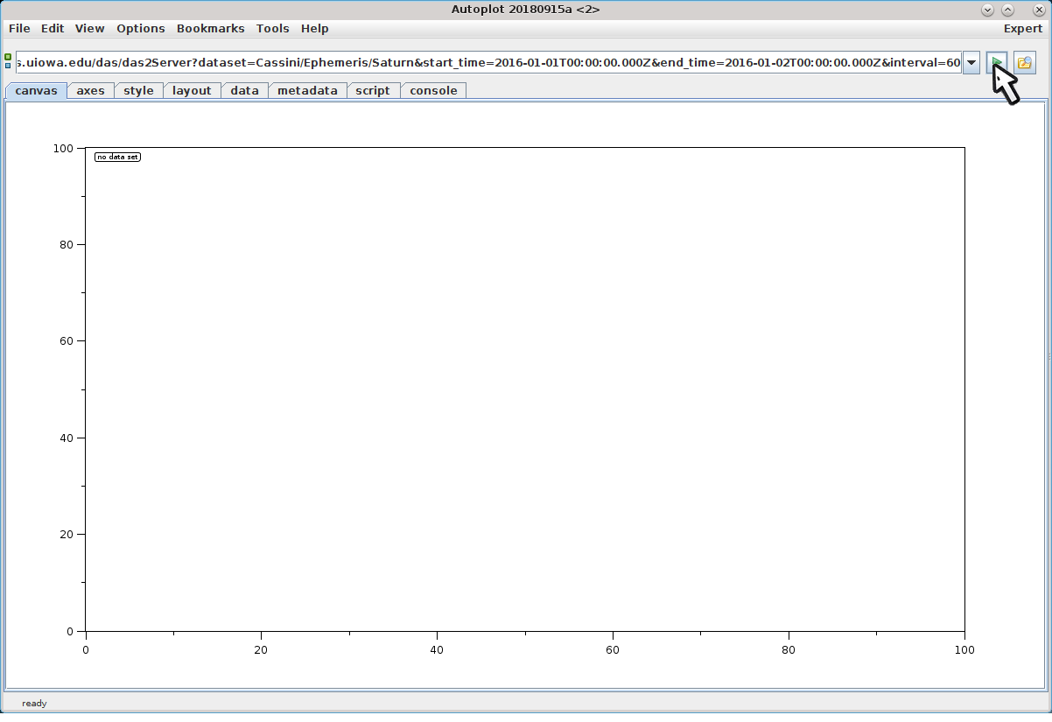Click the green data source icon left of address bar

click(x=8, y=62)
